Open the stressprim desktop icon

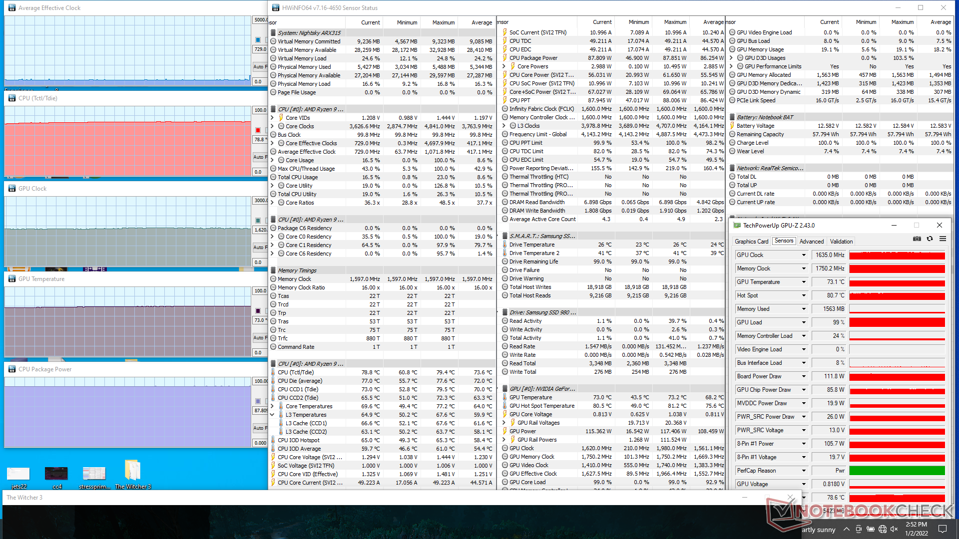coord(94,474)
